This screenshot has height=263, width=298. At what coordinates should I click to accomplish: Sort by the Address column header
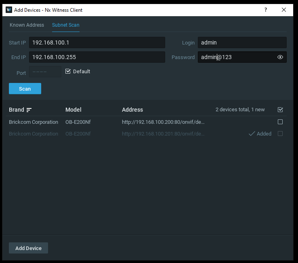pos(132,110)
